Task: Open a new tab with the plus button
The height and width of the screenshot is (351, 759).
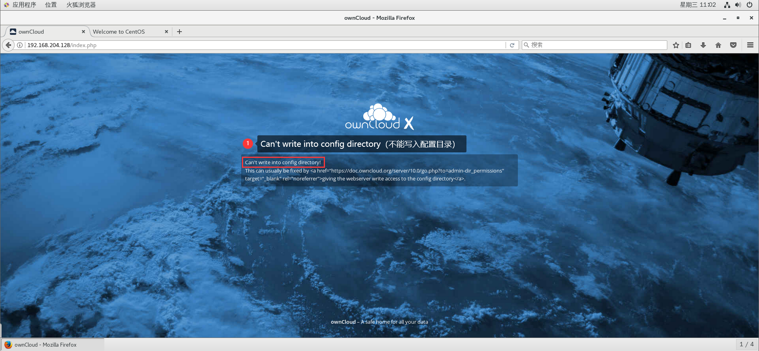Action: click(x=179, y=32)
